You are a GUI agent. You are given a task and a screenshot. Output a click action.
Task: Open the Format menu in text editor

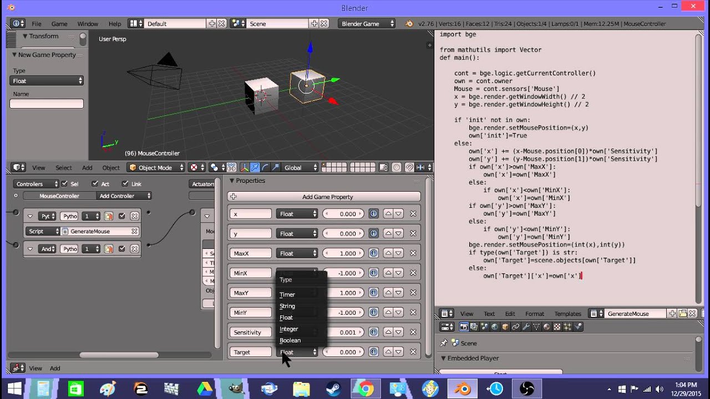535,314
